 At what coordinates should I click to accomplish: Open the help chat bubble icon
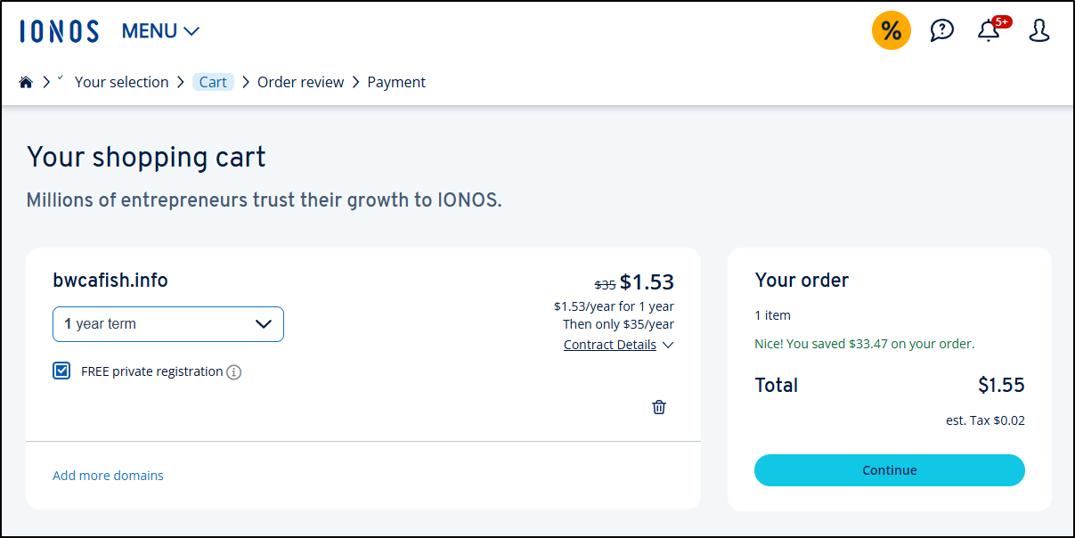[x=941, y=31]
